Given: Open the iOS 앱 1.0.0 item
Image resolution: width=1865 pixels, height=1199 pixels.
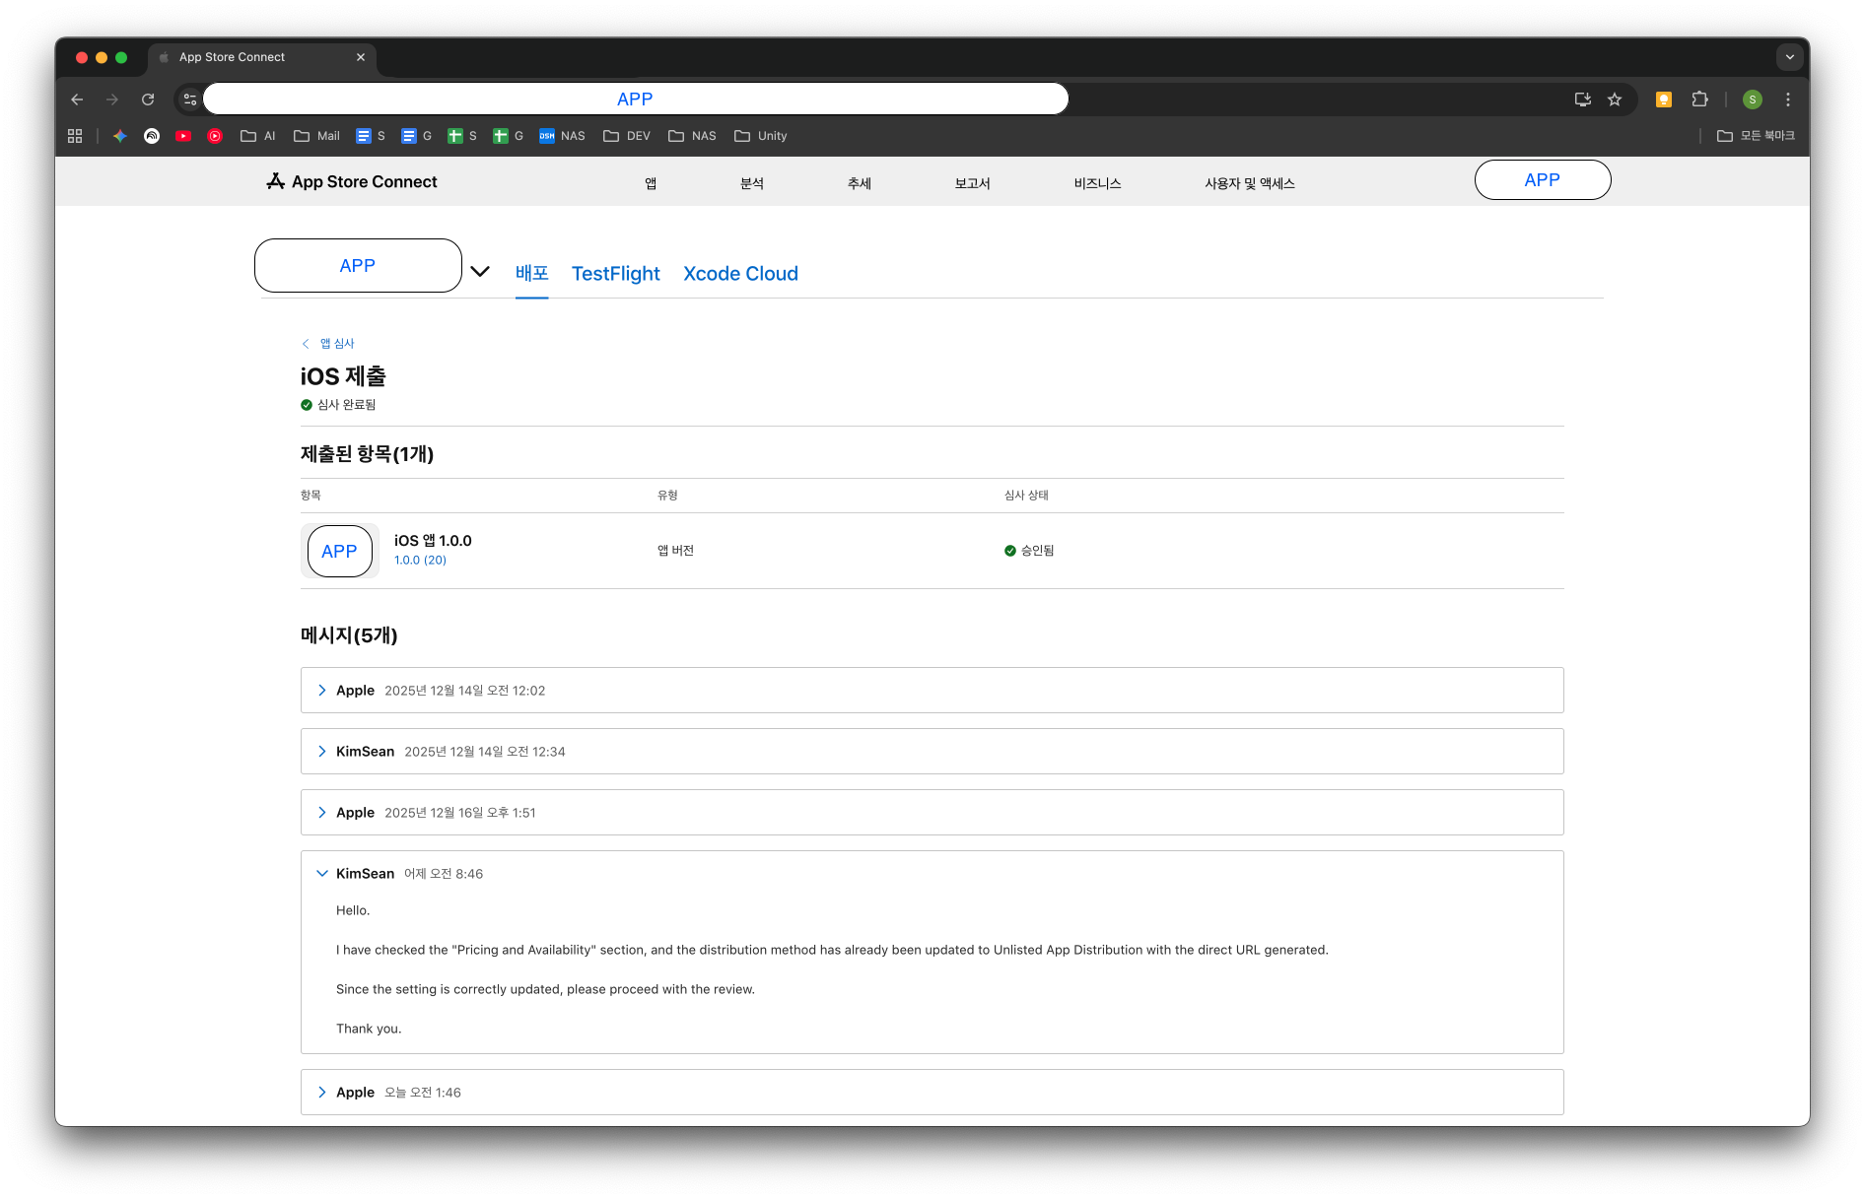Looking at the screenshot, I should tap(433, 540).
